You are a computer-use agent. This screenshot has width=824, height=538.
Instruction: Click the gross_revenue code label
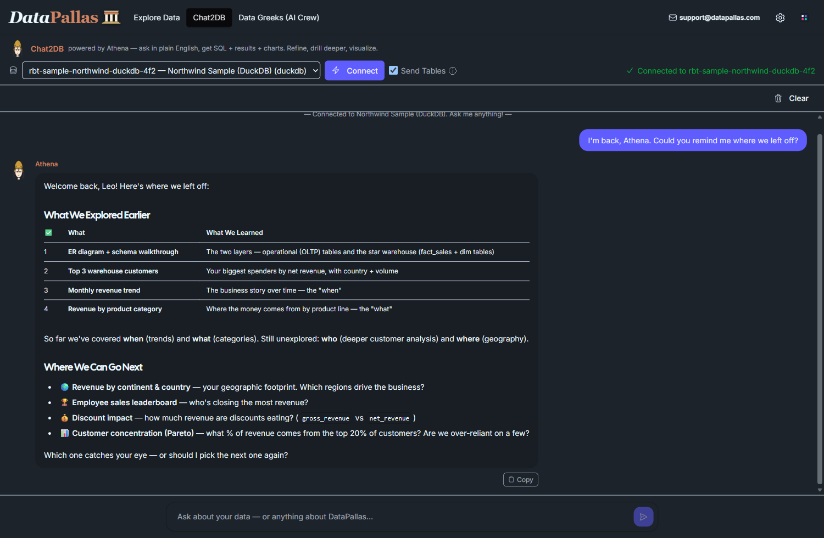(326, 418)
